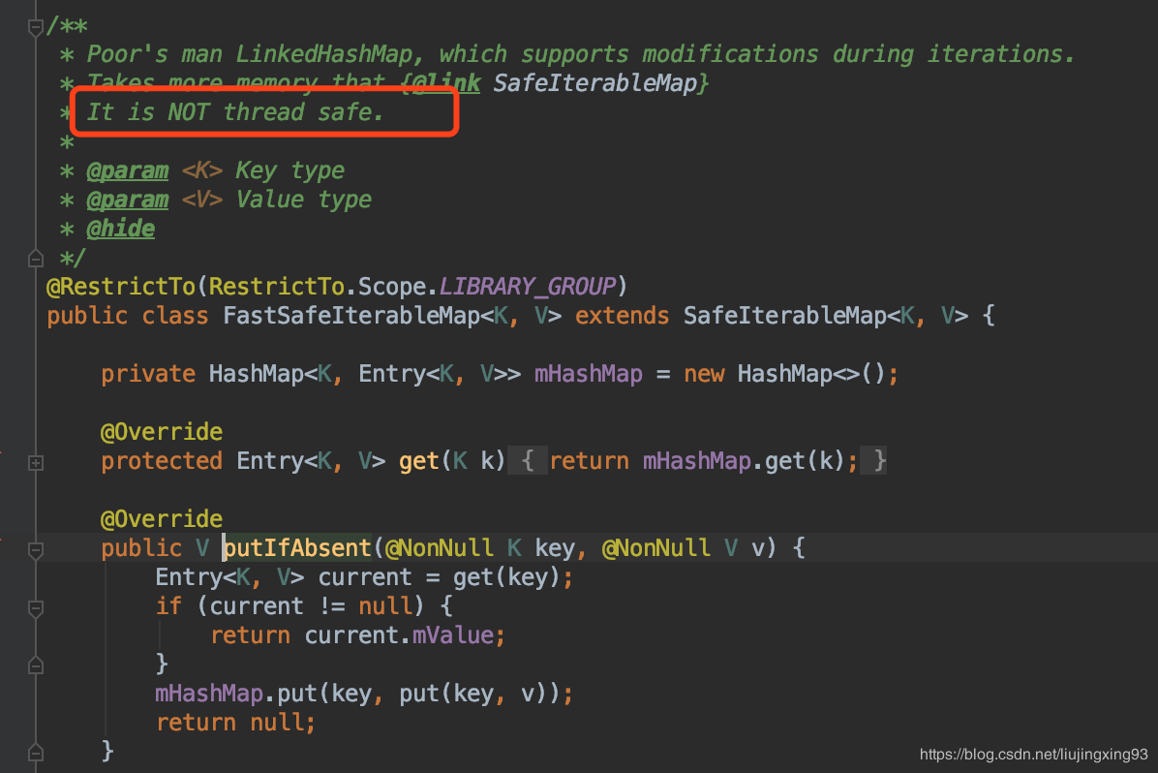Click the FastSafeIterableMap class name
The width and height of the screenshot is (1158, 773).
click(351, 316)
